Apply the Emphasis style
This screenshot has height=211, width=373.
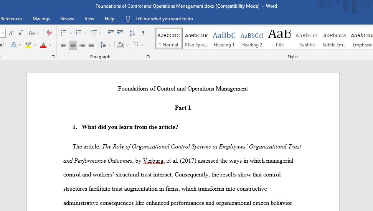click(362, 38)
